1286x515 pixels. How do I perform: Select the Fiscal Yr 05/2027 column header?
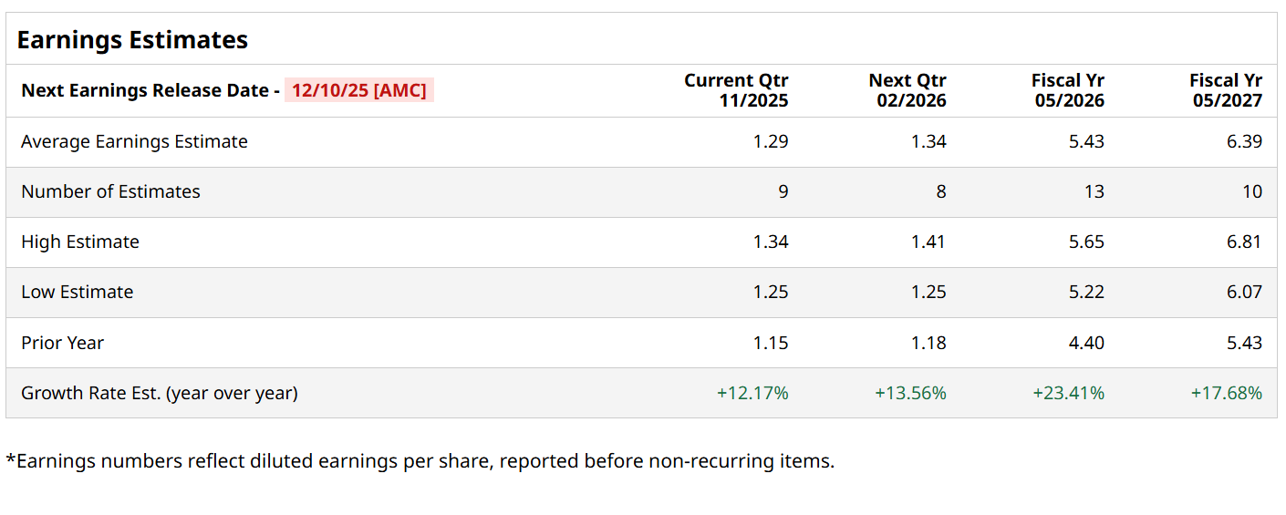(1226, 90)
